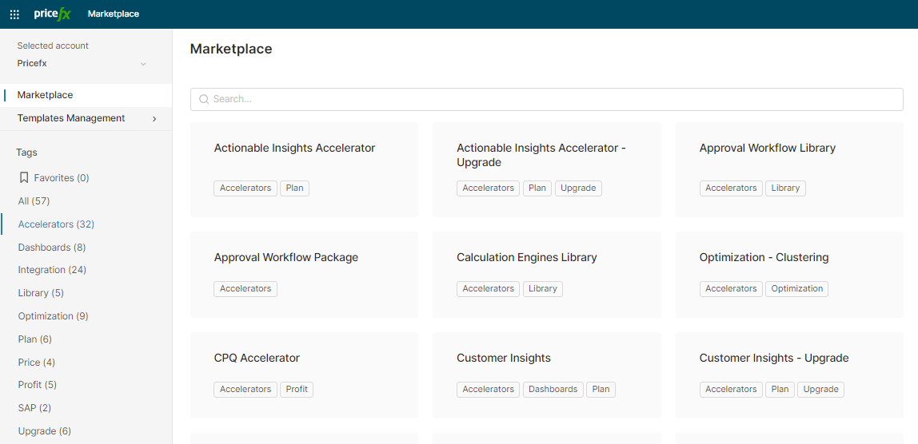918x444 pixels.
Task: Filter by Integration (24) tag
Action: pyautogui.click(x=52, y=270)
